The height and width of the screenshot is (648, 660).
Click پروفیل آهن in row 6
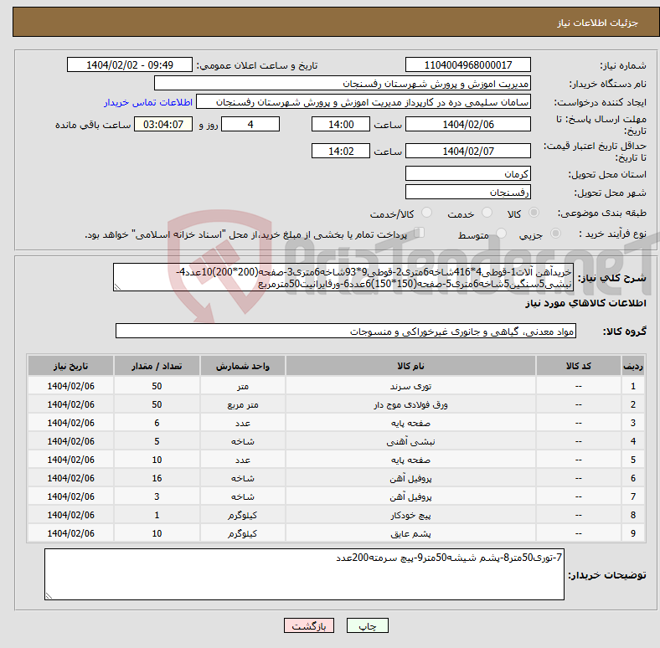(410, 478)
